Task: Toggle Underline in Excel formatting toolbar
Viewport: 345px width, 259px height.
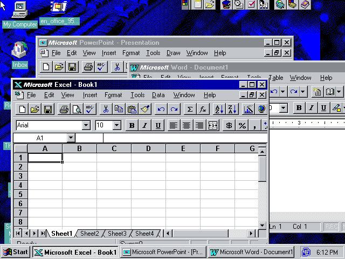Action: click(158, 125)
